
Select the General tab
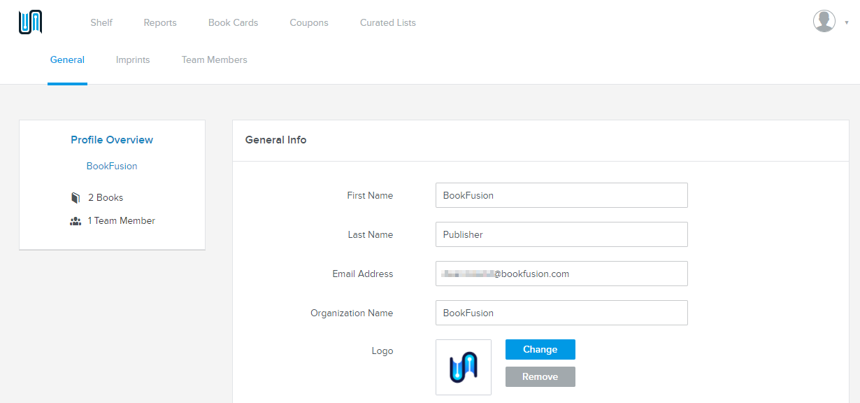[x=67, y=59]
